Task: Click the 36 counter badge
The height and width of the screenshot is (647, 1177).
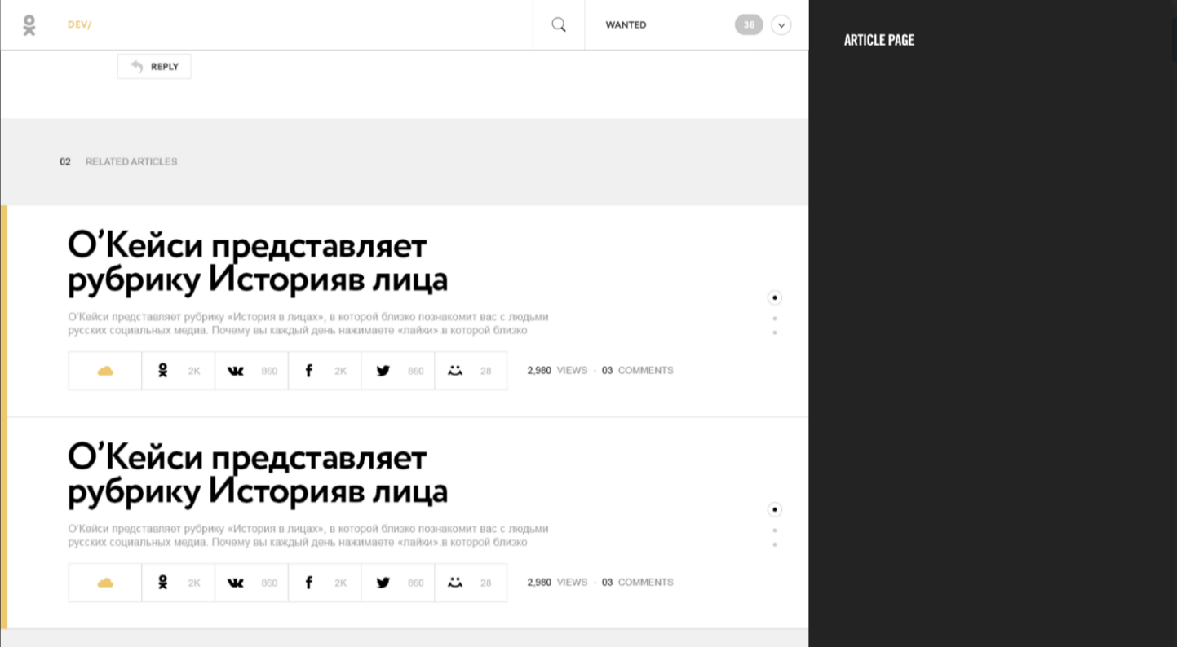Action: 749,25
